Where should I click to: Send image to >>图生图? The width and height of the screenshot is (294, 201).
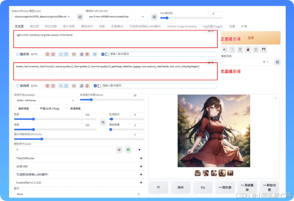tap(225, 187)
